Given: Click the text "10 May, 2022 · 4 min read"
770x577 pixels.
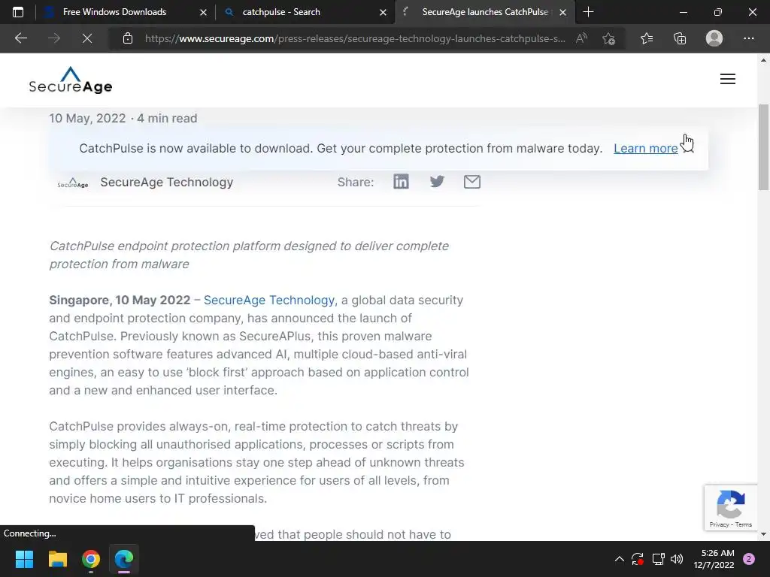Looking at the screenshot, I should pyautogui.click(x=123, y=118).
